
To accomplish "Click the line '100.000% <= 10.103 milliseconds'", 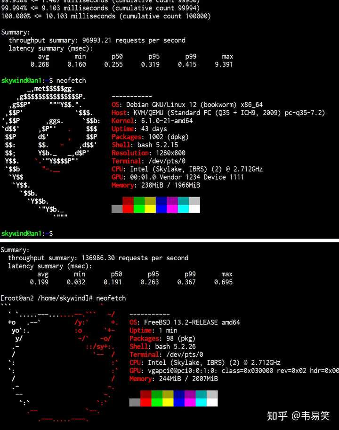I will point(106,16).
